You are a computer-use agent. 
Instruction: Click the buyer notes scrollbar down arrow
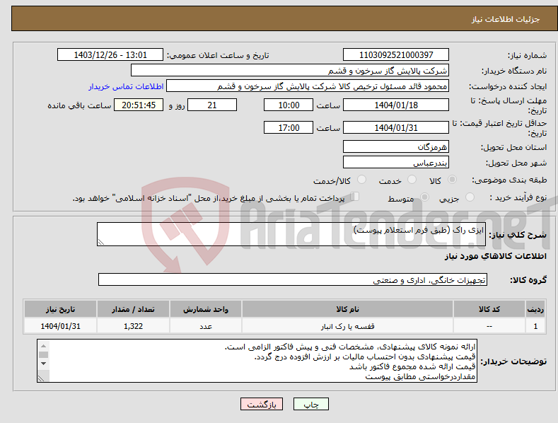[43, 364]
